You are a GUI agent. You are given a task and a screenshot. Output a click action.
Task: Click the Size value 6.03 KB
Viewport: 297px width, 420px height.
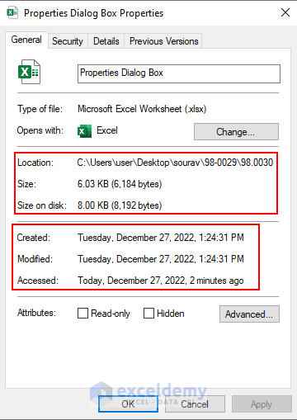[x=120, y=184]
